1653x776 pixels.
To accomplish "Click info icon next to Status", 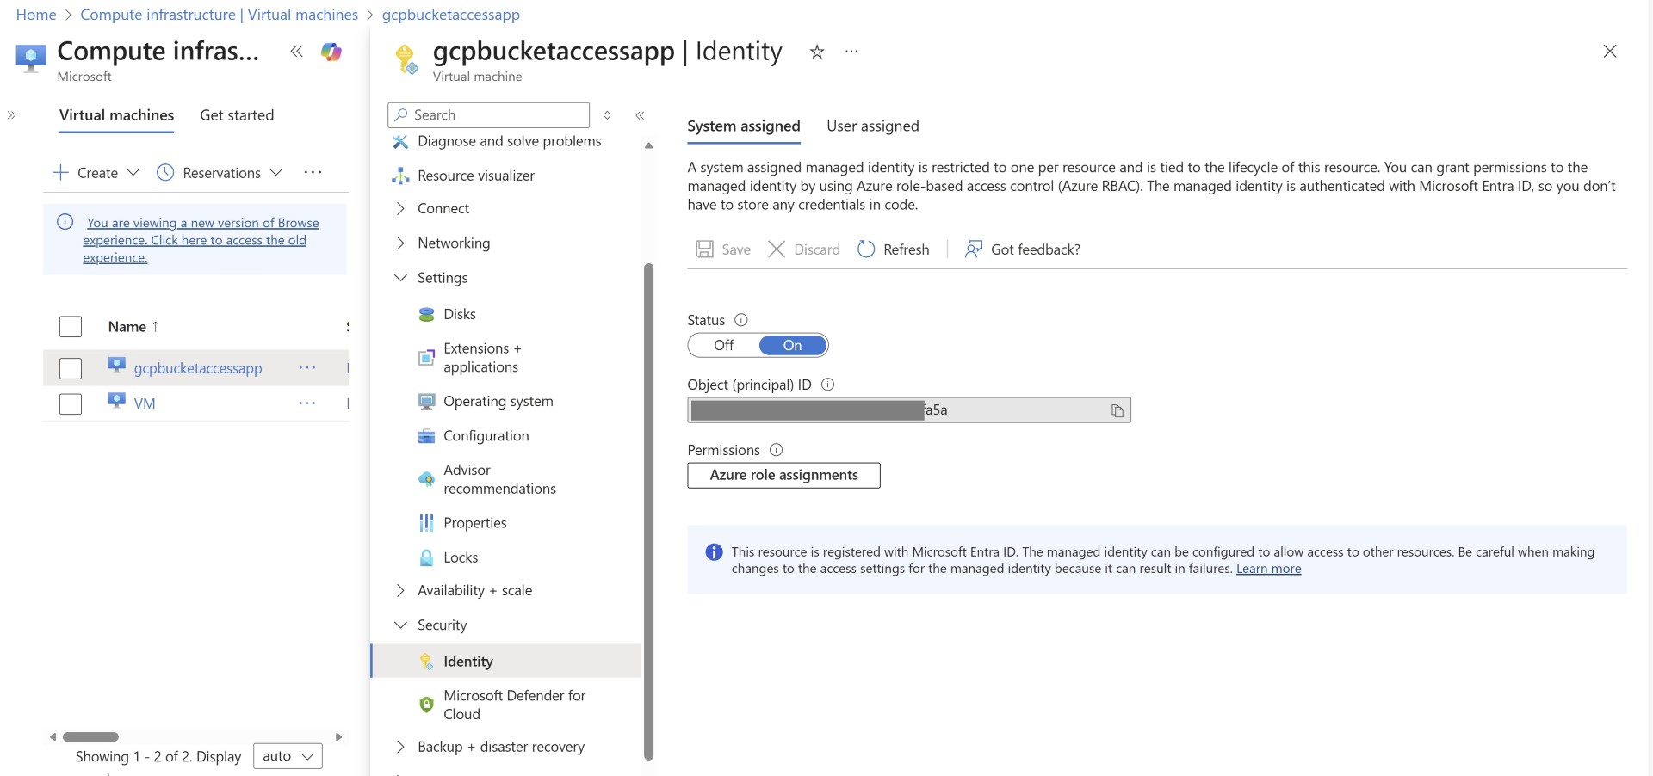I will pos(740,320).
